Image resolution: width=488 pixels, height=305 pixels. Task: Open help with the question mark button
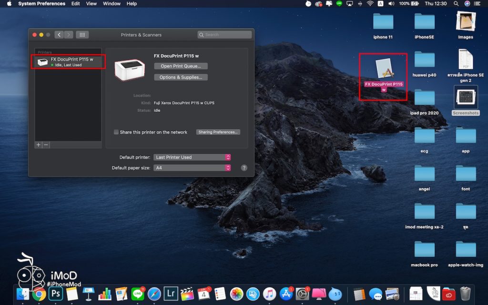tap(244, 168)
